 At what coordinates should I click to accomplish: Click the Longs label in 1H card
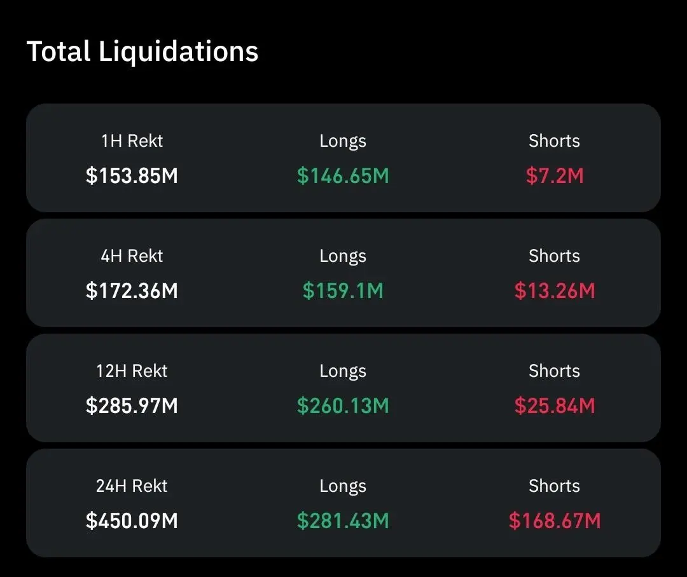coord(343,141)
